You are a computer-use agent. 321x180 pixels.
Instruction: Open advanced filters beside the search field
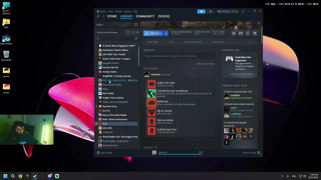[136, 38]
